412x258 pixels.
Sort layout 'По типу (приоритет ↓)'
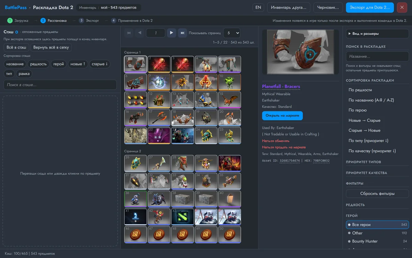click(x=377, y=141)
